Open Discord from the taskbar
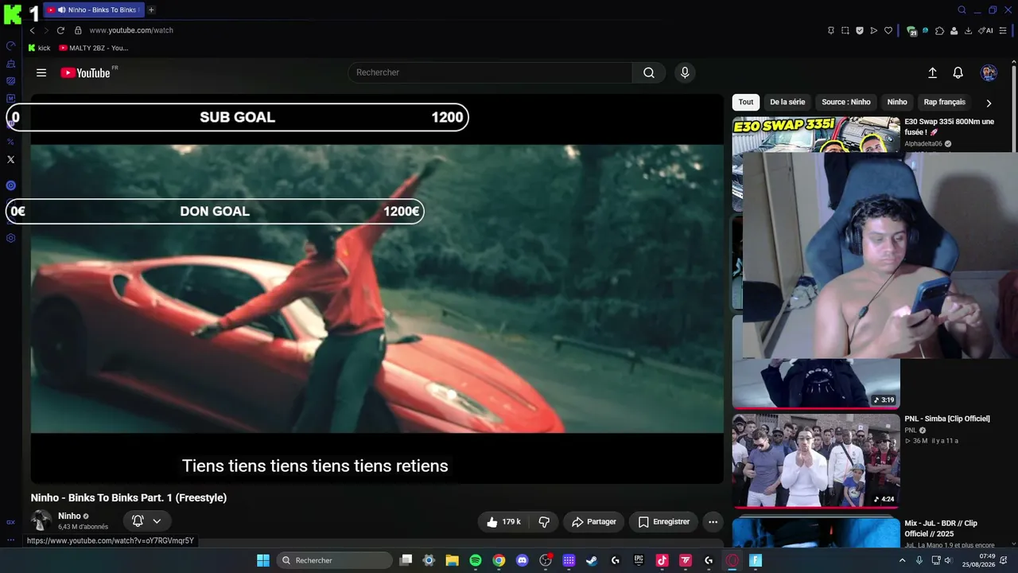 click(x=522, y=560)
